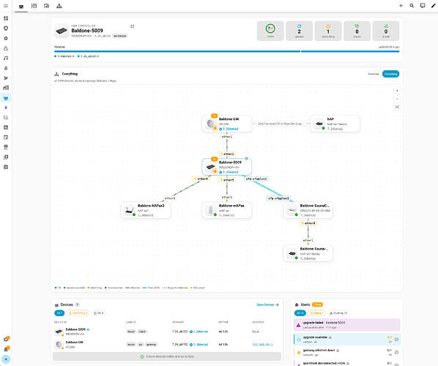Zoom out on the topology map
The height and width of the screenshot is (366, 438).
(x=397, y=99)
